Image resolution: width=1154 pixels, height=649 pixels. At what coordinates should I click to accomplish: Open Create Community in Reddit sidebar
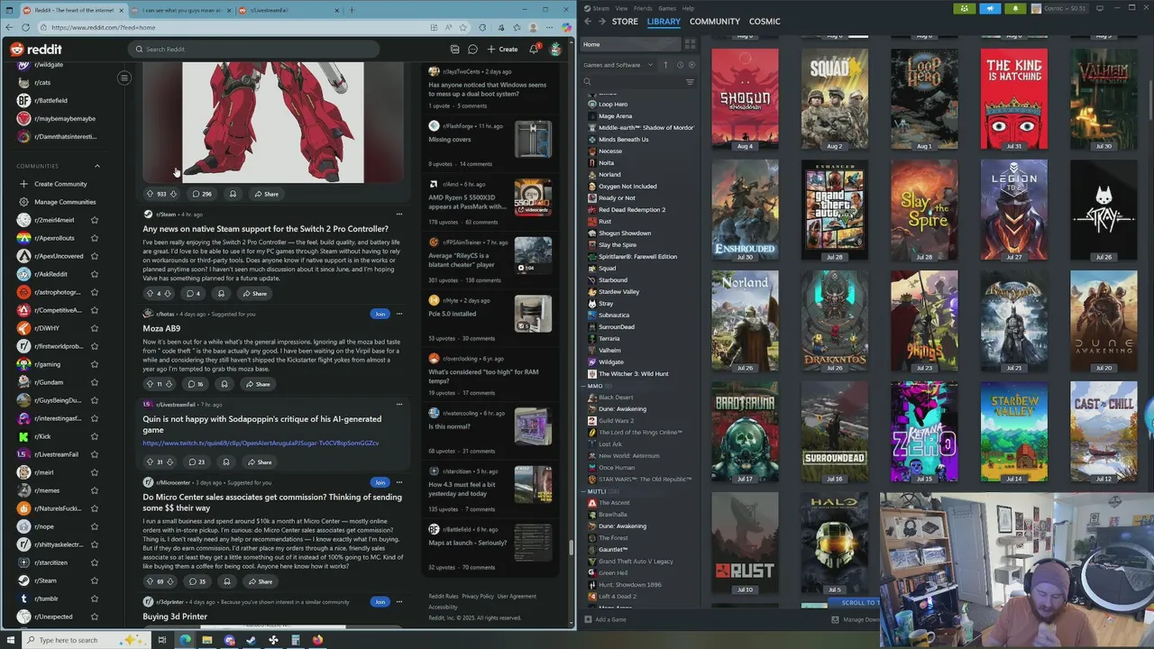(x=60, y=184)
